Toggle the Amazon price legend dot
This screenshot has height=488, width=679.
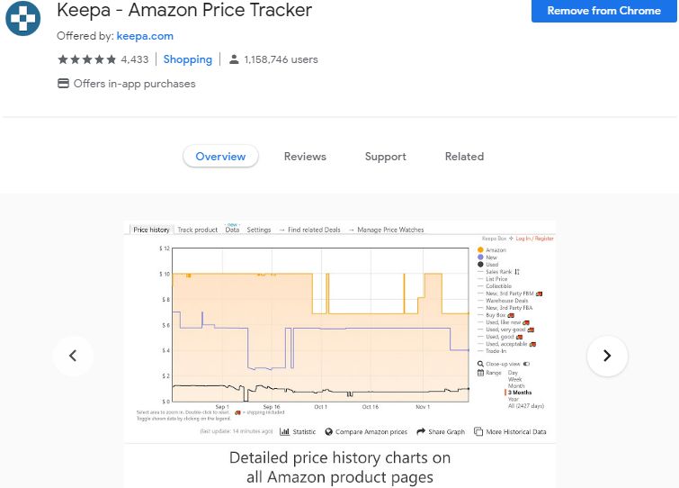tap(481, 249)
